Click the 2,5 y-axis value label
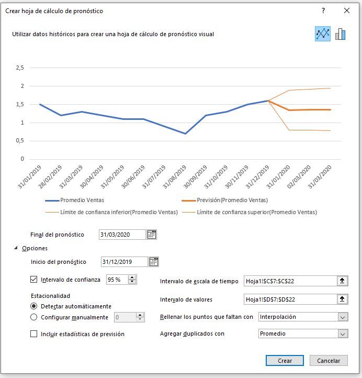The height and width of the screenshot is (378, 362). (20, 68)
